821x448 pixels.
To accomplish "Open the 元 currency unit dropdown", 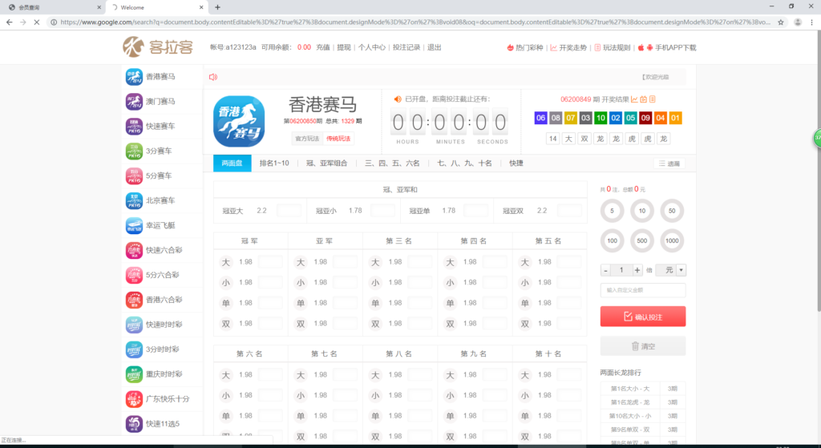I will click(x=669, y=270).
